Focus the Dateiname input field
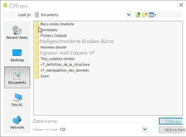The height and width of the screenshot is (137, 186). tap(104, 121)
